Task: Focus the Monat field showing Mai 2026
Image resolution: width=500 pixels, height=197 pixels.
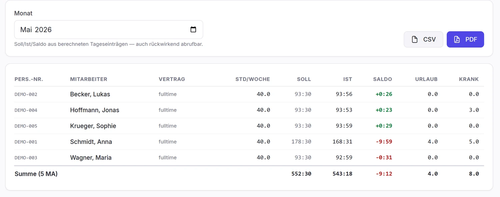Action: (x=109, y=30)
